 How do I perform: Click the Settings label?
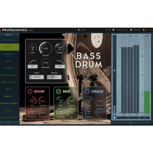[137, 30]
